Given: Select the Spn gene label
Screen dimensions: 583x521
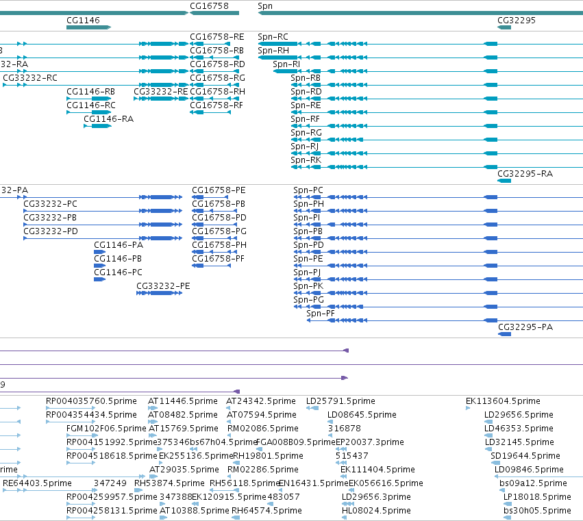Looking at the screenshot, I should 265,6.
